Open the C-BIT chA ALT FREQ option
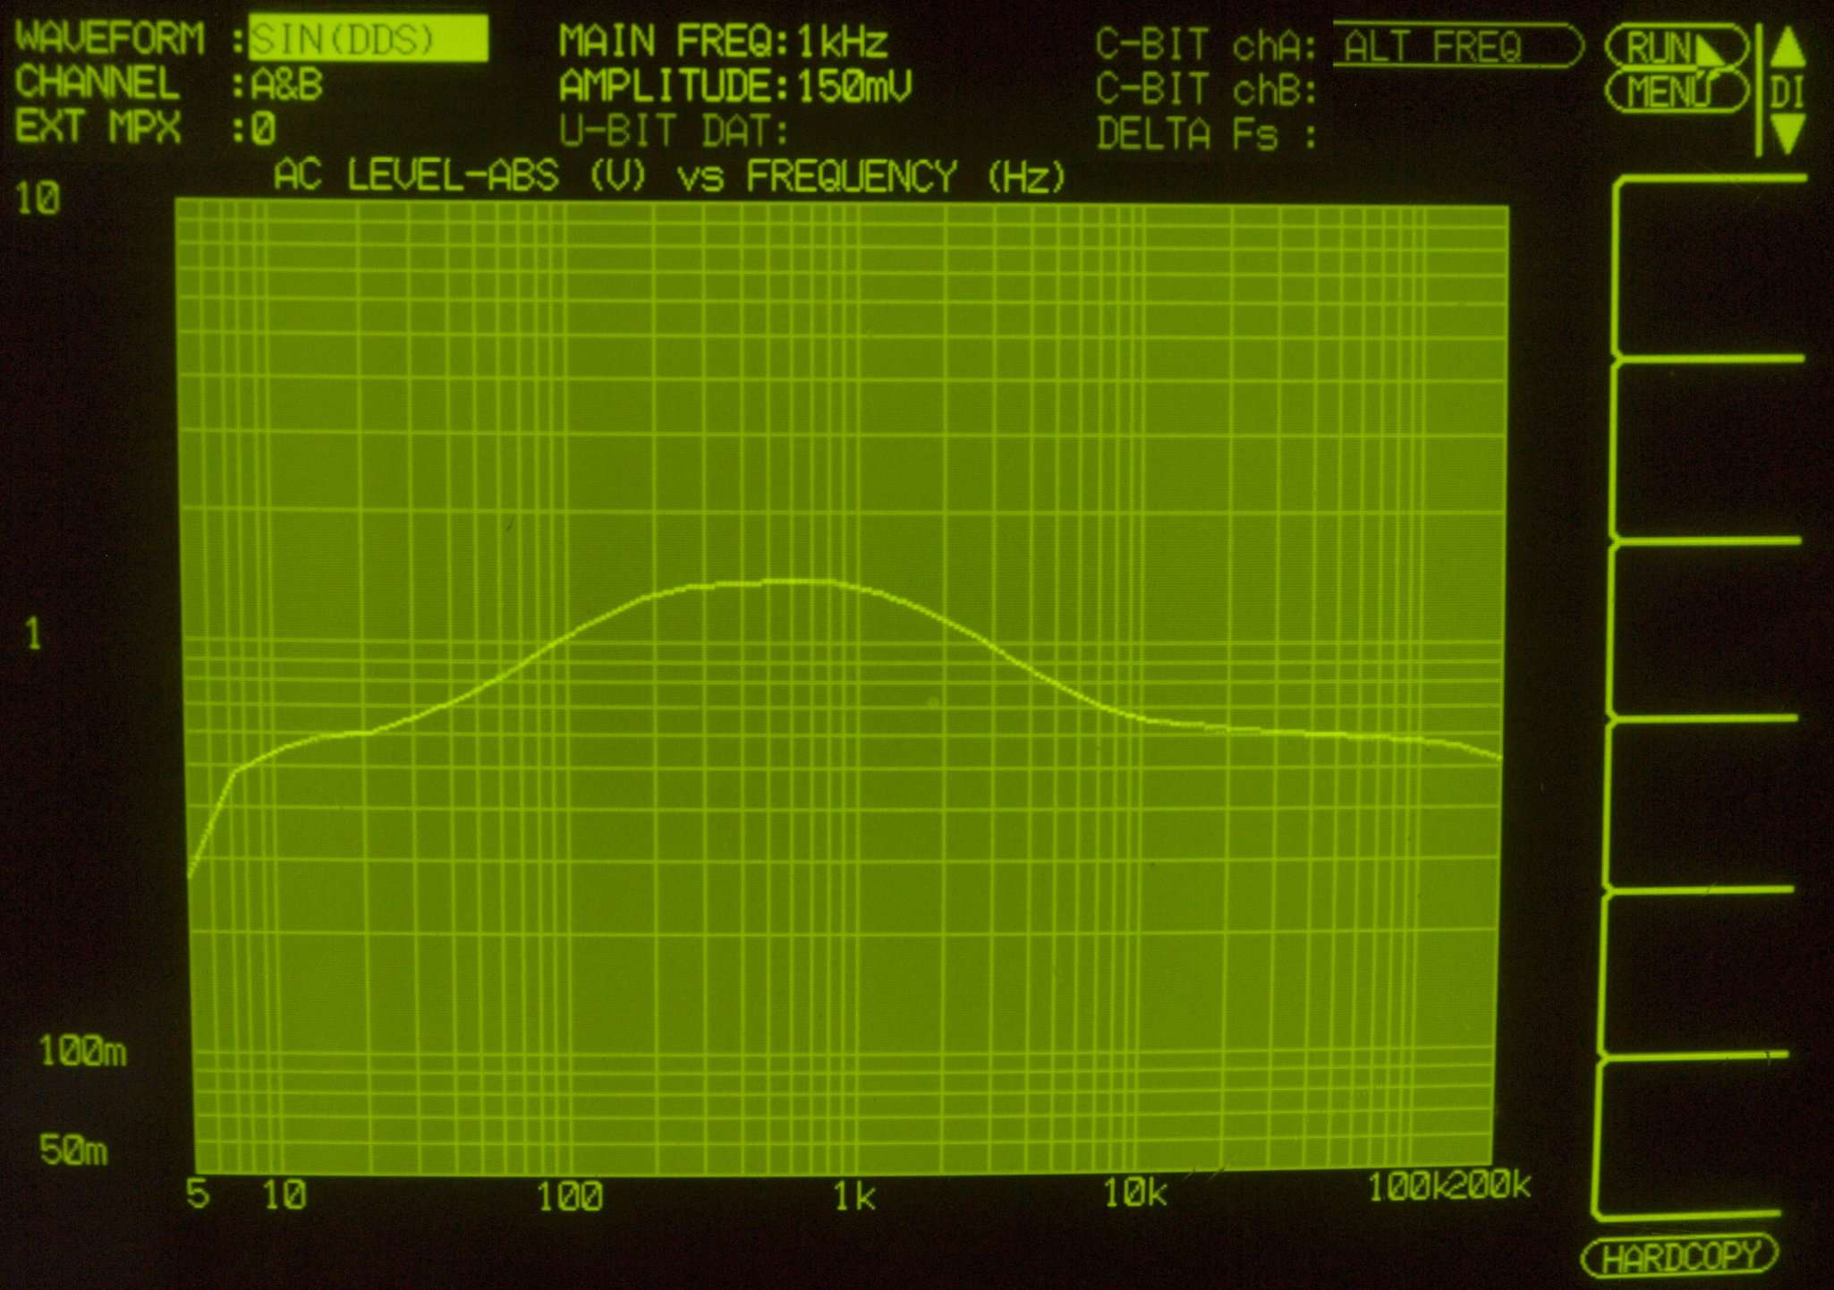1834x1290 pixels. point(1456,47)
